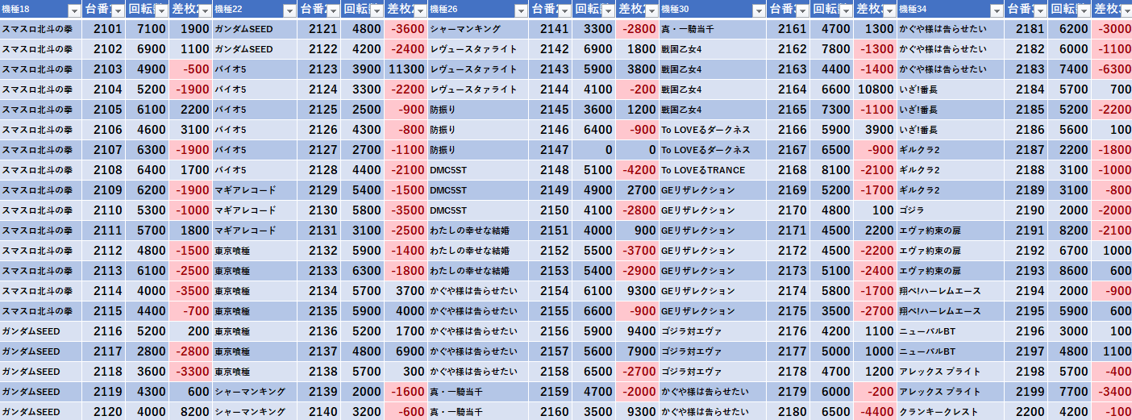The height and width of the screenshot is (420, 1132).
Task: Select machine number cell 2200
Action: click(x=1027, y=412)
